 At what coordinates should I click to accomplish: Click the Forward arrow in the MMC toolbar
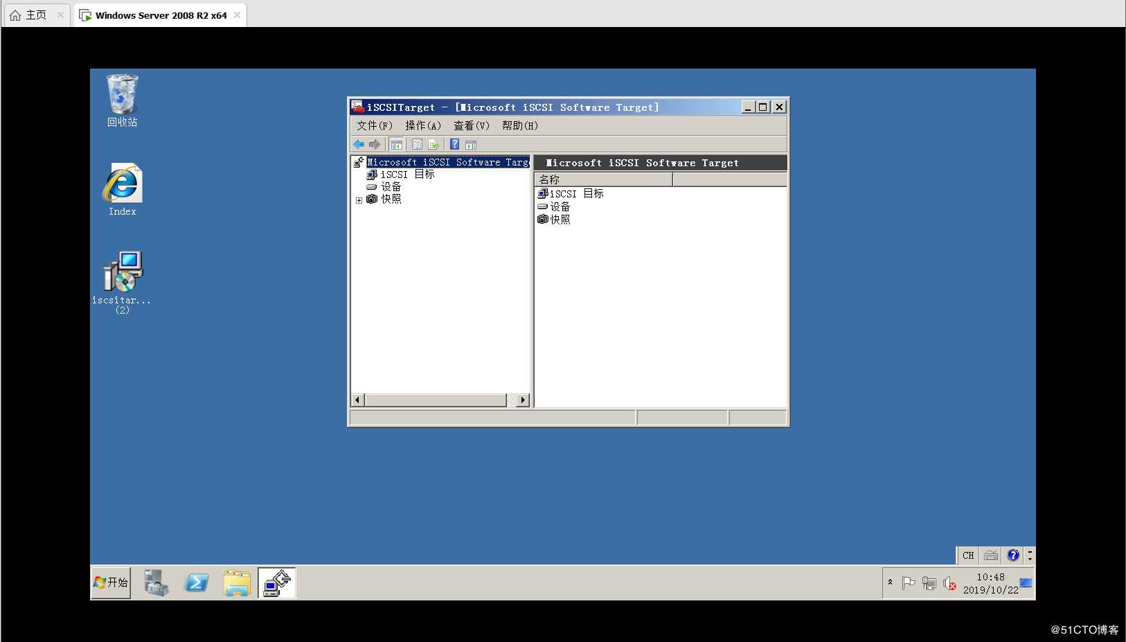coord(375,144)
